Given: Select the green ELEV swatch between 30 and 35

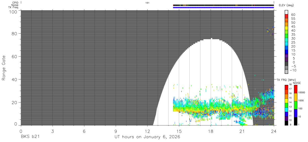Looking at the screenshot, I should [x=286, y=36].
